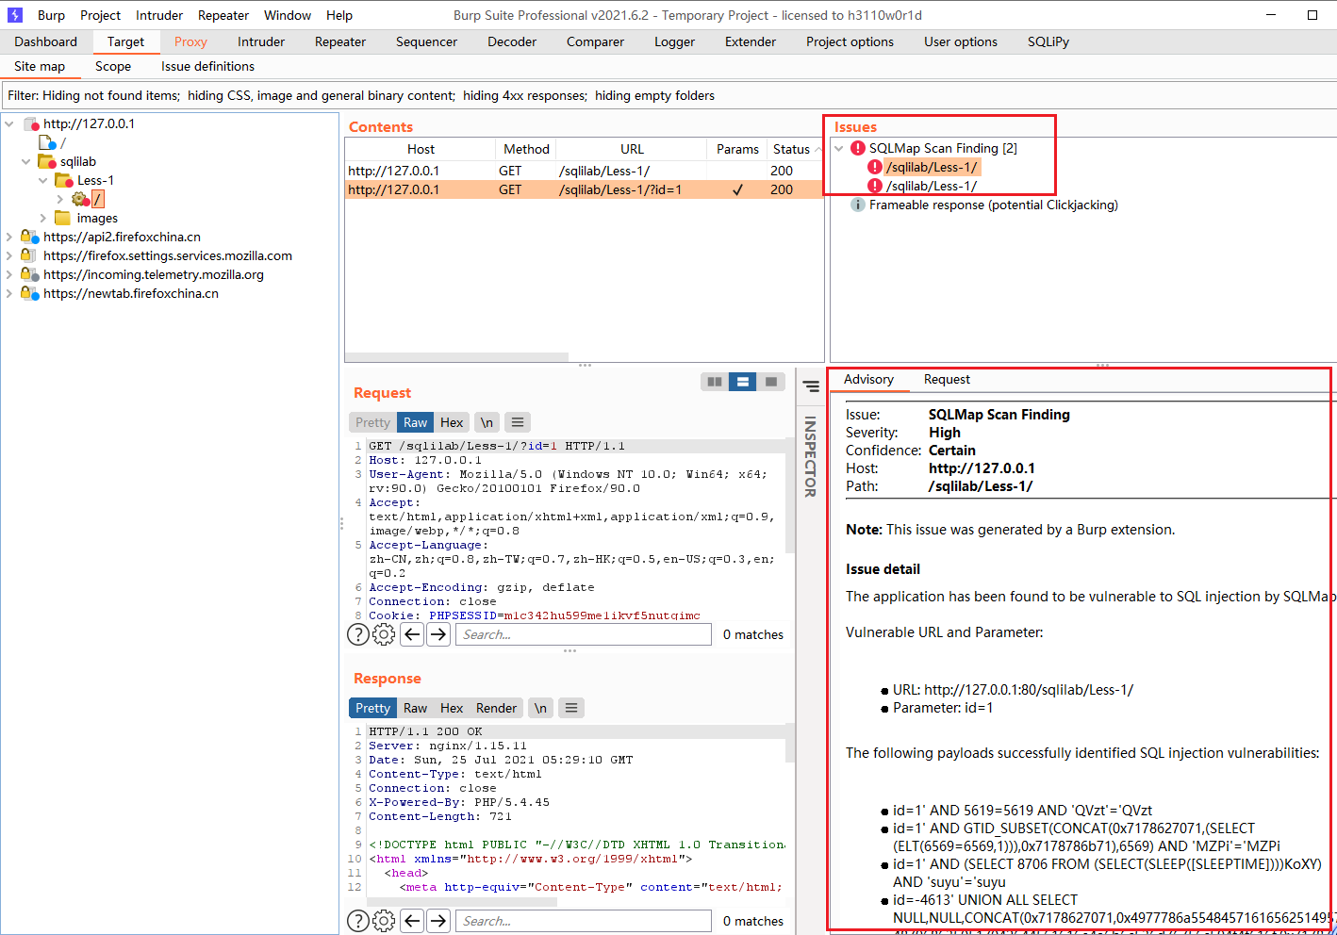Viewport: 1337px width, 935px height.
Task: Expand the highlighted slash node under Less-1
Action: (60, 199)
